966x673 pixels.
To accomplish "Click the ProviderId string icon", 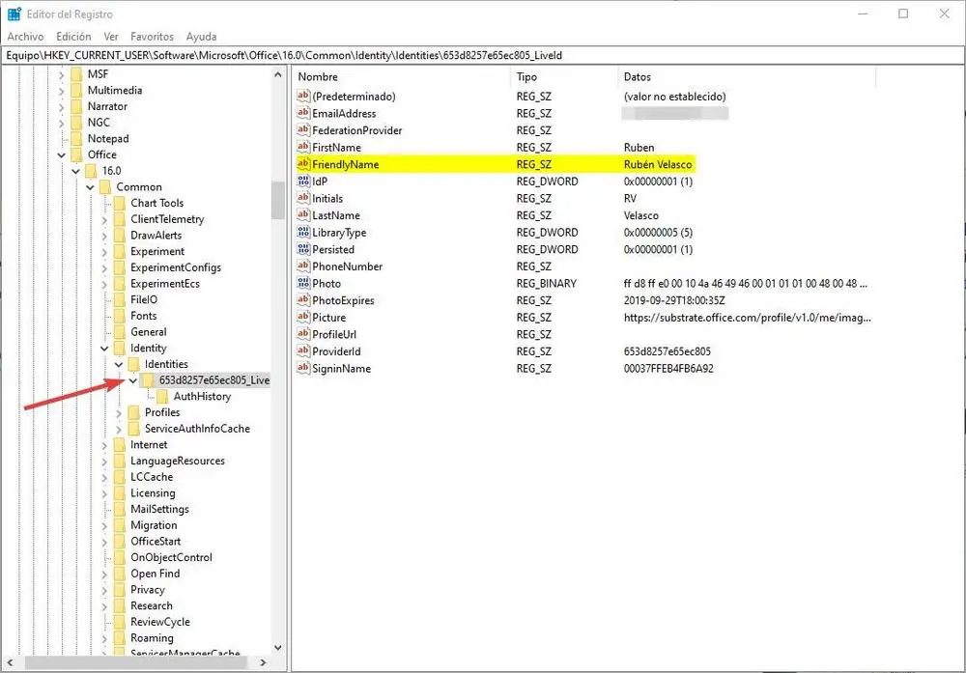I will 303,351.
